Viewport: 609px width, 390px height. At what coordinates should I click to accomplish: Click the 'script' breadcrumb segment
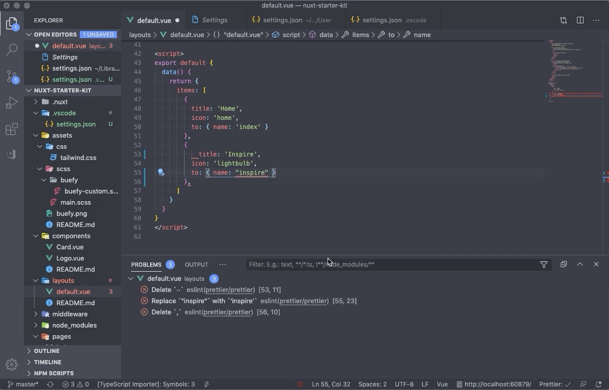click(291, 35)
